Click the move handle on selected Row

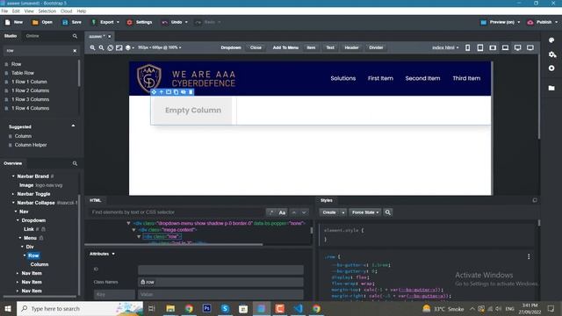(154, 92)
